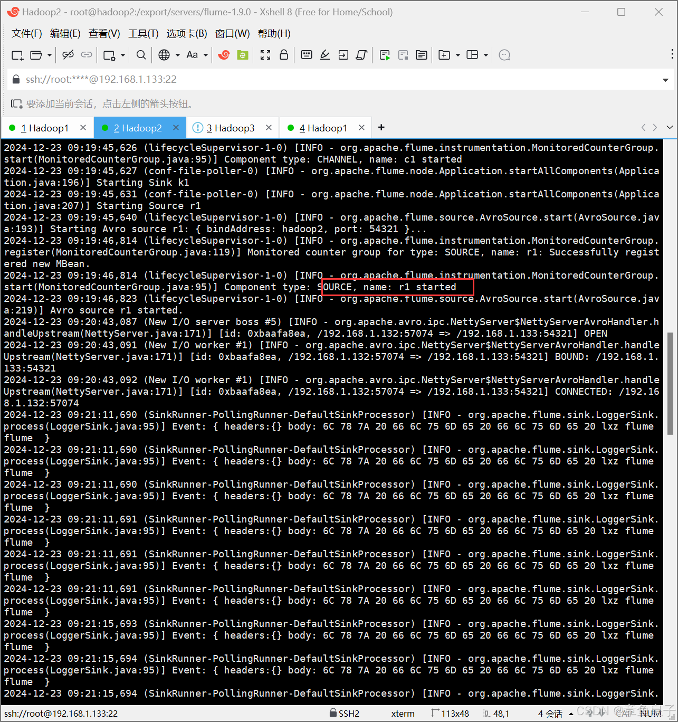
Task: Launch the red Xshell swirl icon
Action: 224,55
